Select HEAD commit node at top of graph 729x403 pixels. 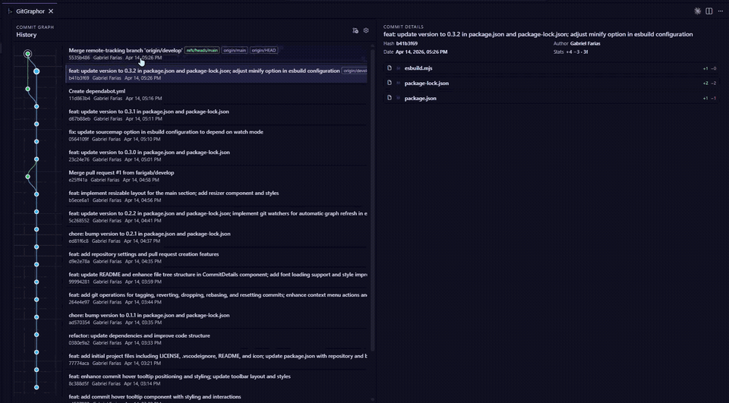point(28,54)
